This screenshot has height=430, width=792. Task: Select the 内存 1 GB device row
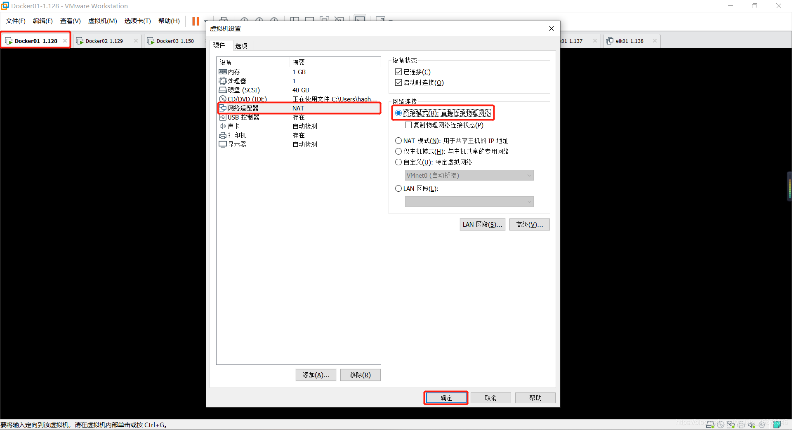pos(299,72)
